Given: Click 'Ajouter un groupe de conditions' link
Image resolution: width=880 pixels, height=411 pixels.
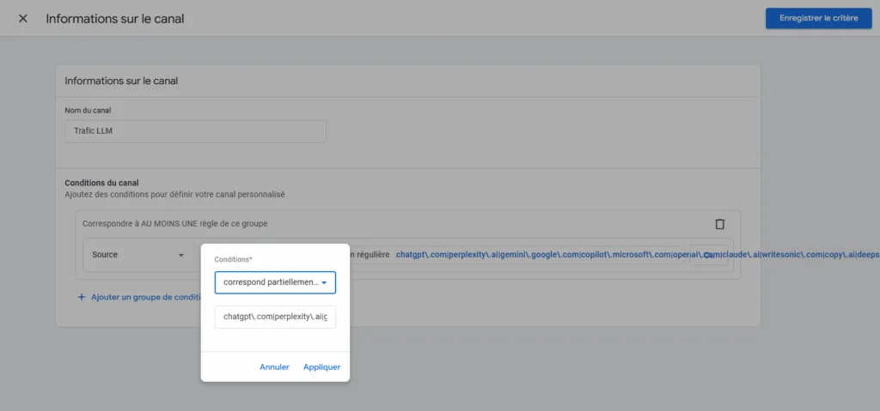Looking at the screenshot, I should tap(144, 297).
